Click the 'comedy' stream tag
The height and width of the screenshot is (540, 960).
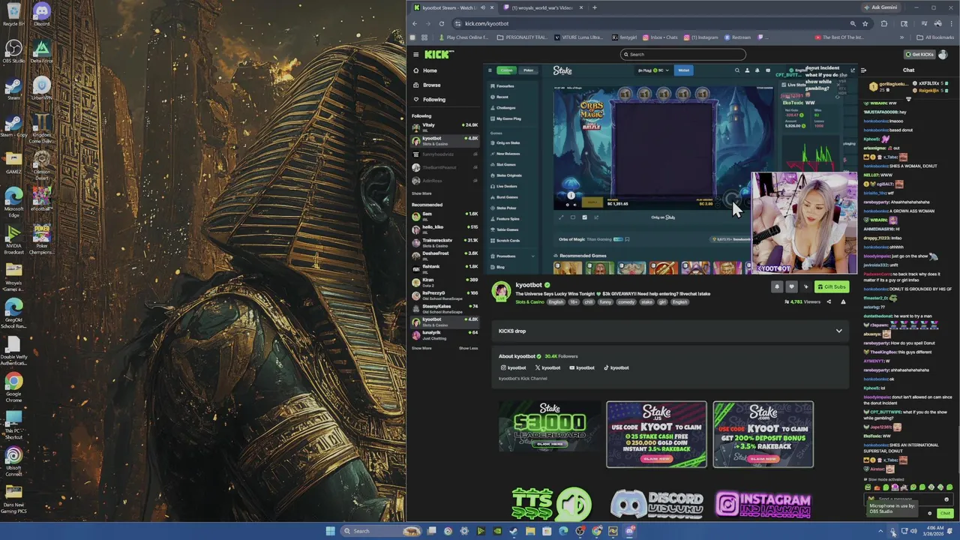pos(626,302)
